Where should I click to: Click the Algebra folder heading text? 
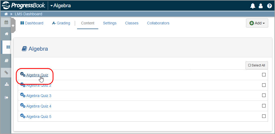coord(38,49)
